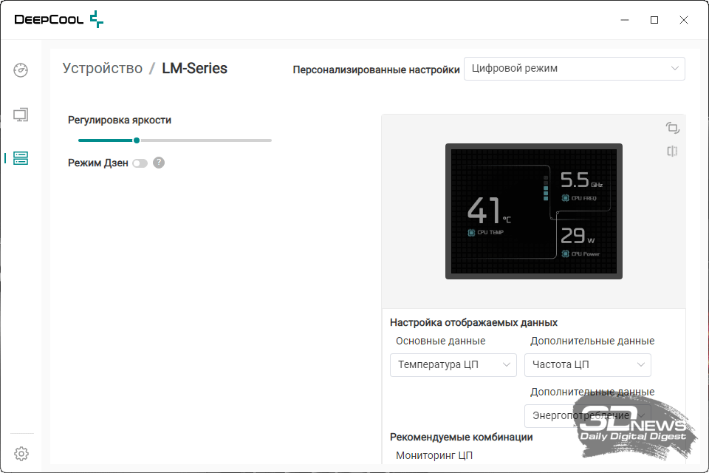This screenshot has height=473, width=709.
Task: Go to Устройство in the breadcrumb
Action: click(102, 69)
